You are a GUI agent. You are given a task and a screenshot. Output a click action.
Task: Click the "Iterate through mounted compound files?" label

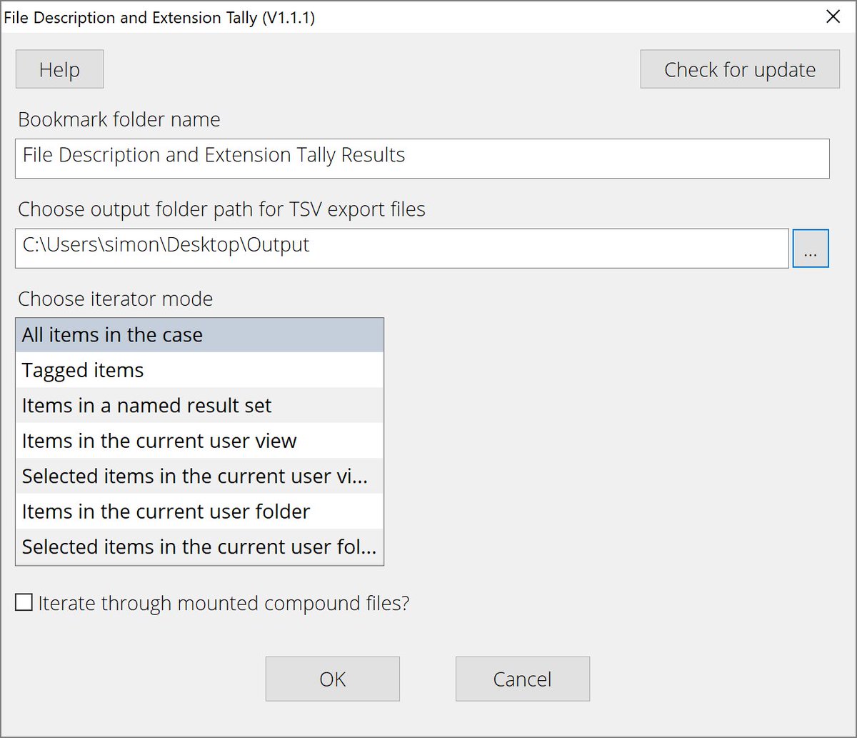pyautogui.click(x=221, y=602)
